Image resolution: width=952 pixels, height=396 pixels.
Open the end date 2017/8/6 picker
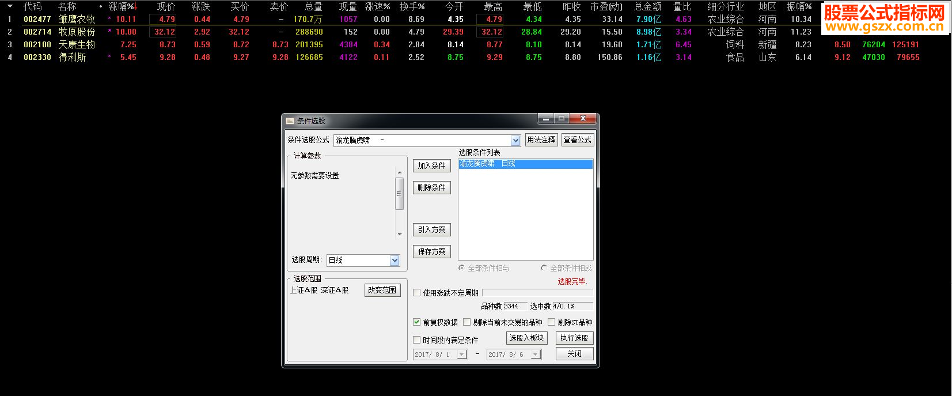pyautogui.click(x=536, y=354)
